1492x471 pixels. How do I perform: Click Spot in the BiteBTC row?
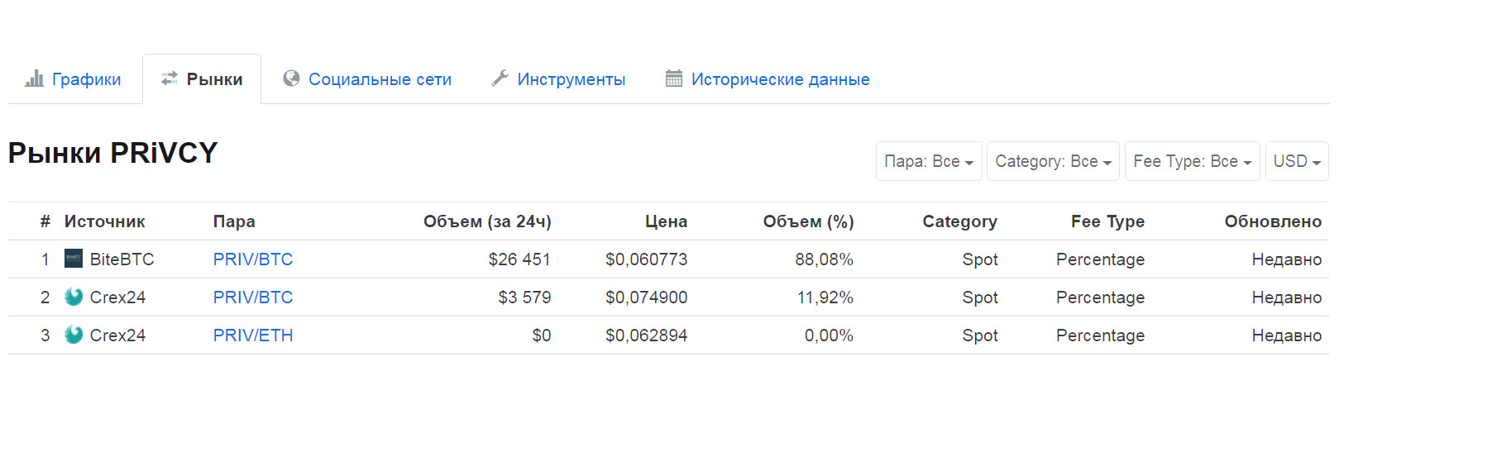[x=980, y=259]
